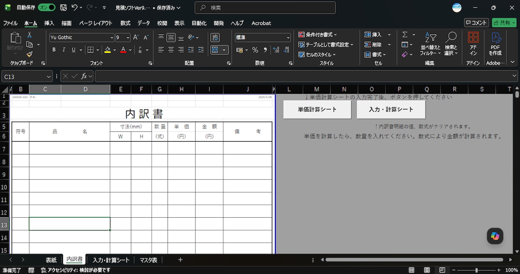Click the コメント button
The image size is (520, 274).
pyautogui.click(x=477, y=23)
